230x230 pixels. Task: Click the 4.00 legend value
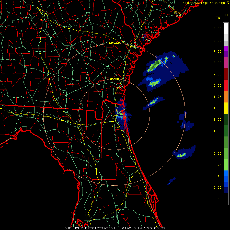[217, 51]
